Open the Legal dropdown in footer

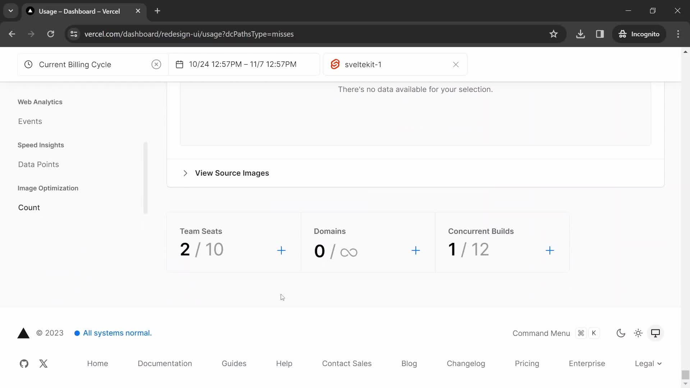(648, 364)
